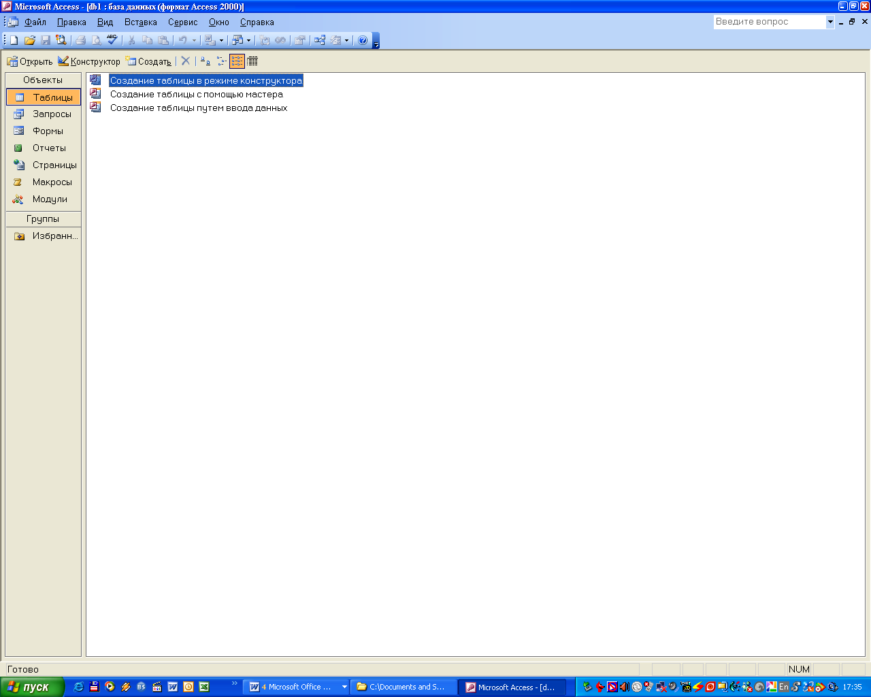The image size is (871, 697).
Task: Click the Конструктор button
Action: pos(89,61)
